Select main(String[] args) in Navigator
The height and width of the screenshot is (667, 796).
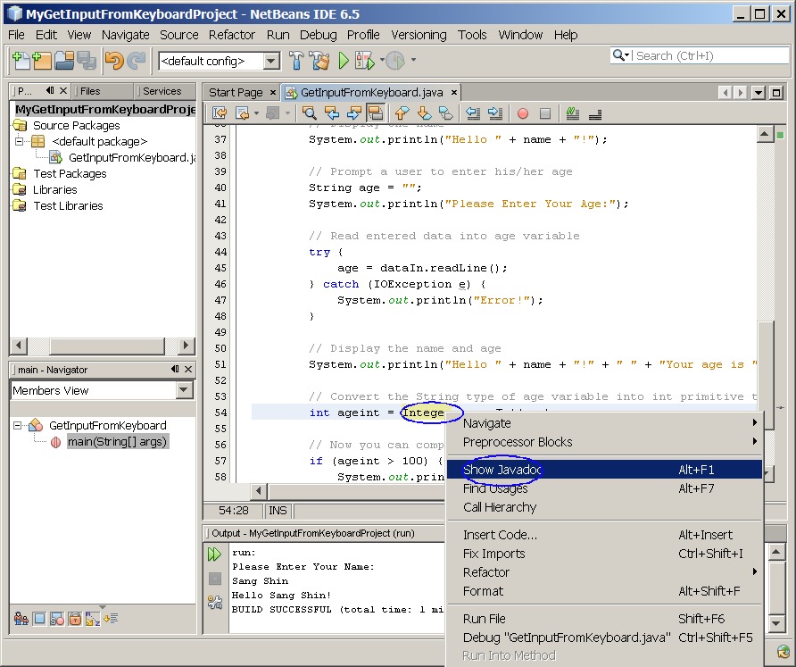117,441
